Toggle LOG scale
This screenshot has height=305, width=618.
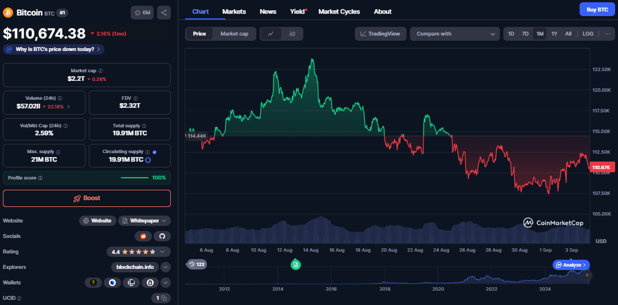click(588, 34)
